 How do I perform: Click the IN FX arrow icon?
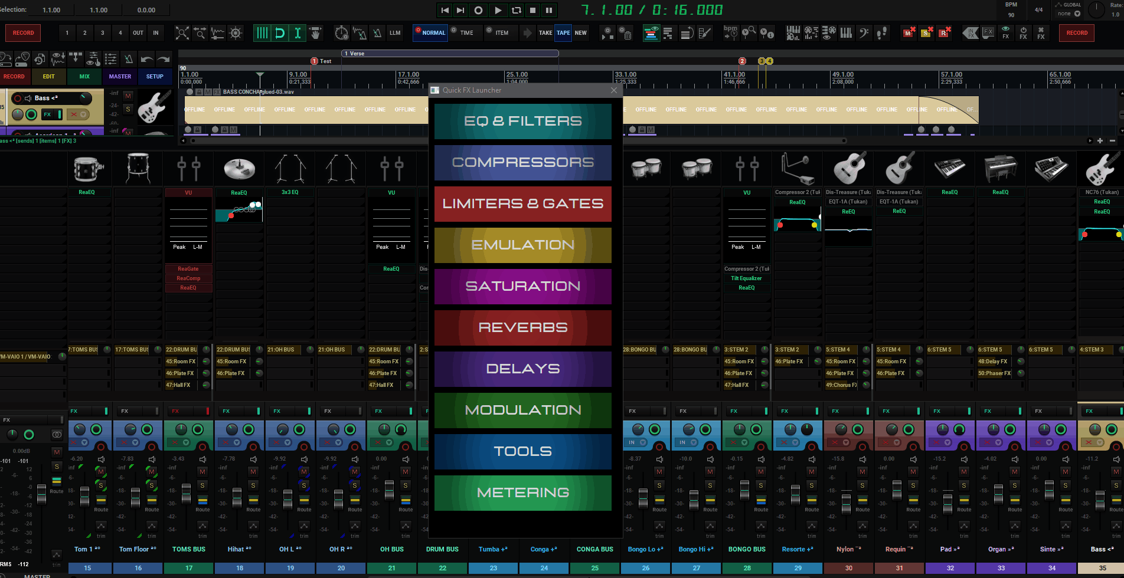point(970,33)
